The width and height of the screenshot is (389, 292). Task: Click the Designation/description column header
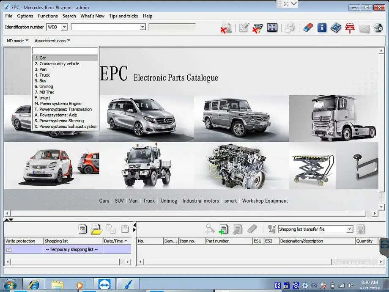coord(317,241)
